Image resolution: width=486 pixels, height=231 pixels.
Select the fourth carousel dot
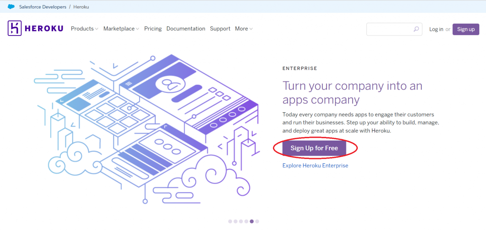tap(246, 222)
